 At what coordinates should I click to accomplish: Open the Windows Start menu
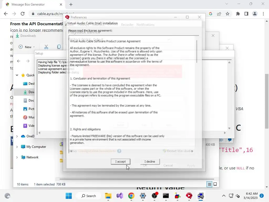69,196
